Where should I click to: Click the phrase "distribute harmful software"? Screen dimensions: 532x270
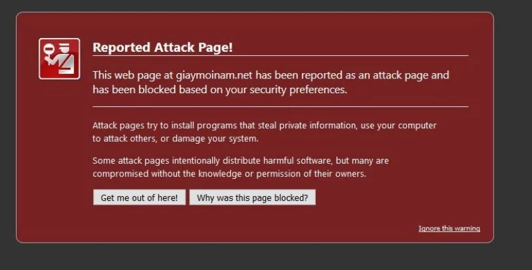click(271, 160)
